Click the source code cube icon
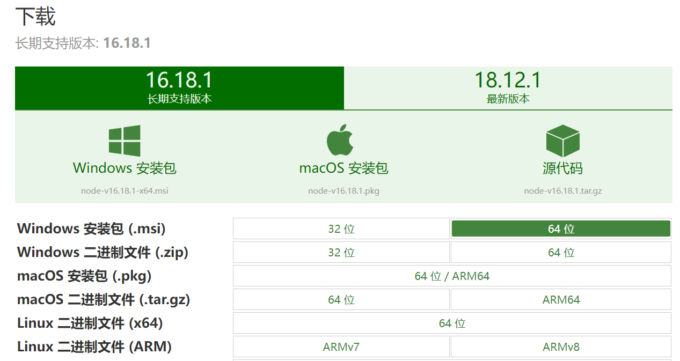The width and height of the screenshot is (680, 361). click(x=562, y=141)
